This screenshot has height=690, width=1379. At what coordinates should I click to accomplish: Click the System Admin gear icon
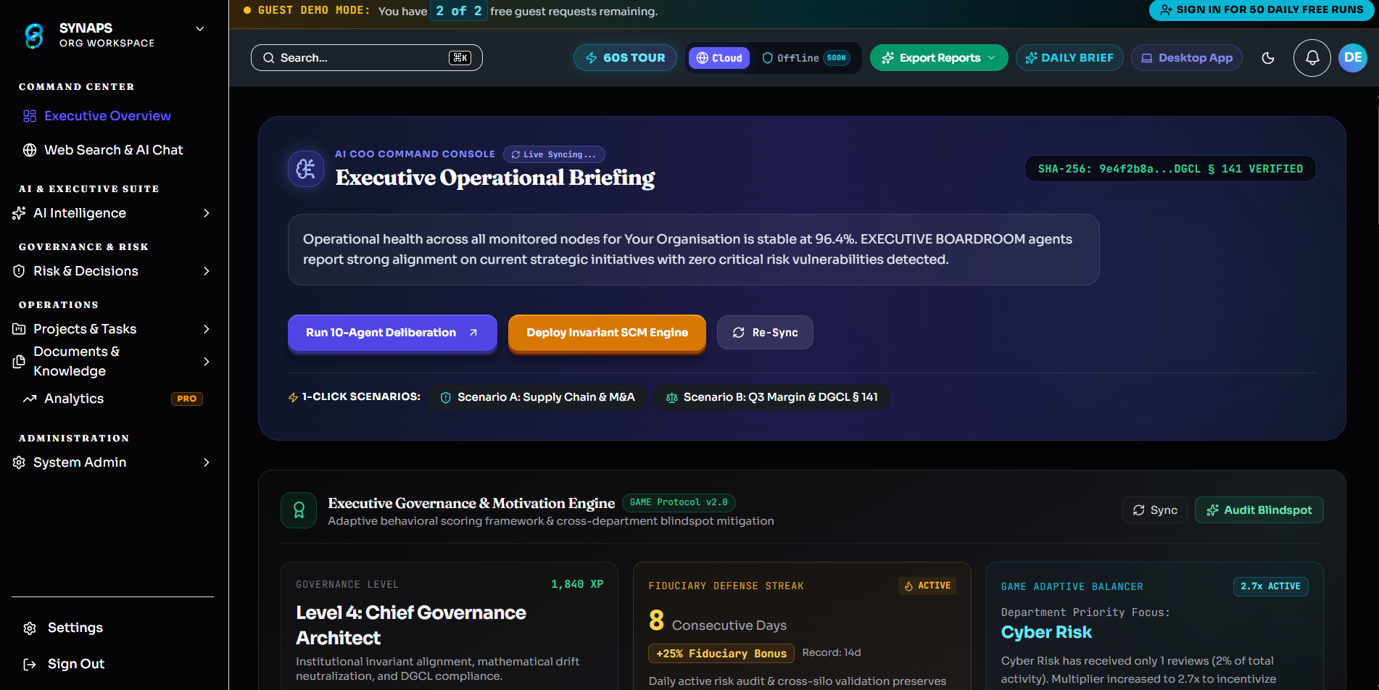pos(19,462)
